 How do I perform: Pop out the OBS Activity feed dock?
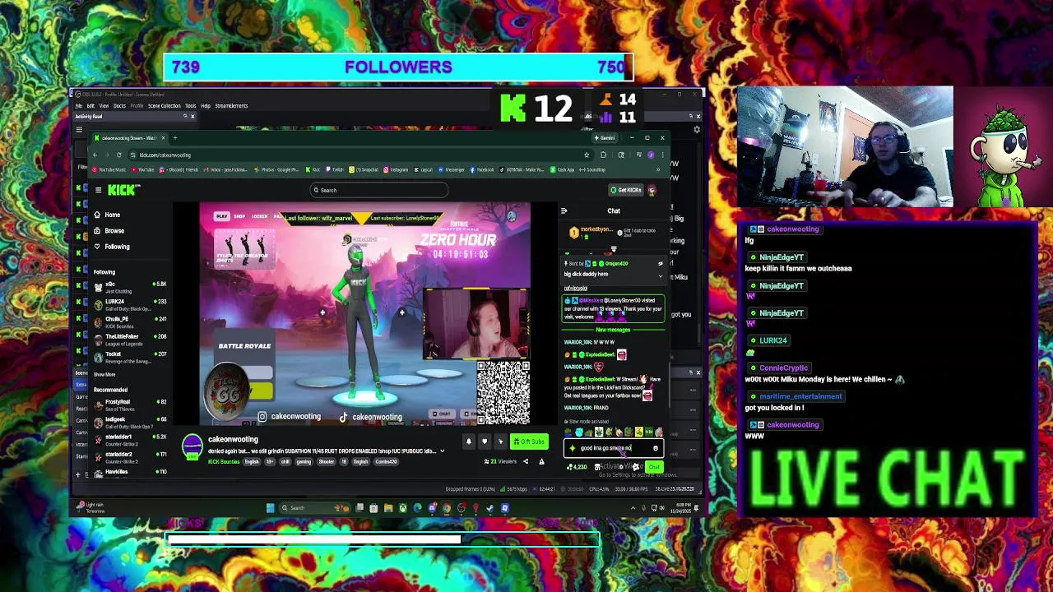185,117
